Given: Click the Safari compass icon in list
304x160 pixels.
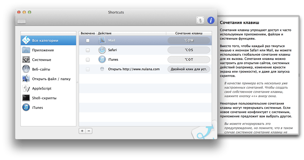Looking at the screenshot, I should coord(102,50).
